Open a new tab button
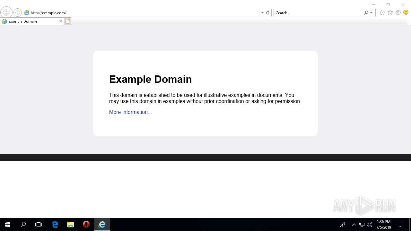Screen dimensions: 411x231 coord(67,21)
